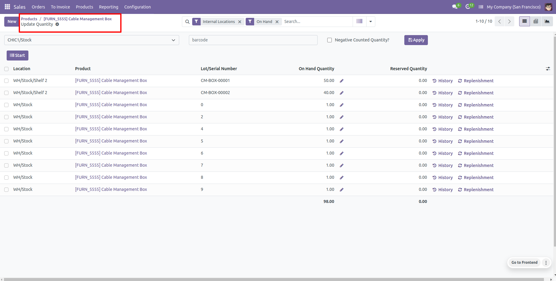Viewport: 556px width, 281px height.
Task: Click the barcode input field
Action: [x=253, y=40]
